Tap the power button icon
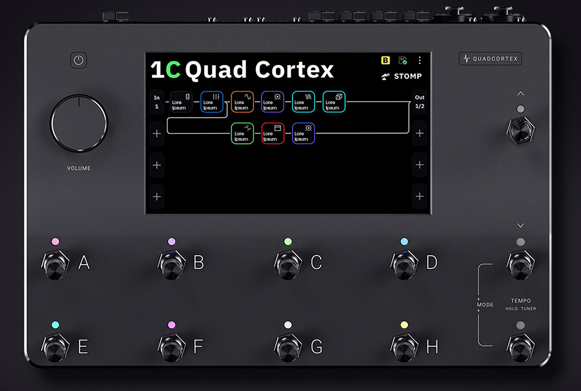Viewport: 581px width, 391px height. (x=79, y=60)
